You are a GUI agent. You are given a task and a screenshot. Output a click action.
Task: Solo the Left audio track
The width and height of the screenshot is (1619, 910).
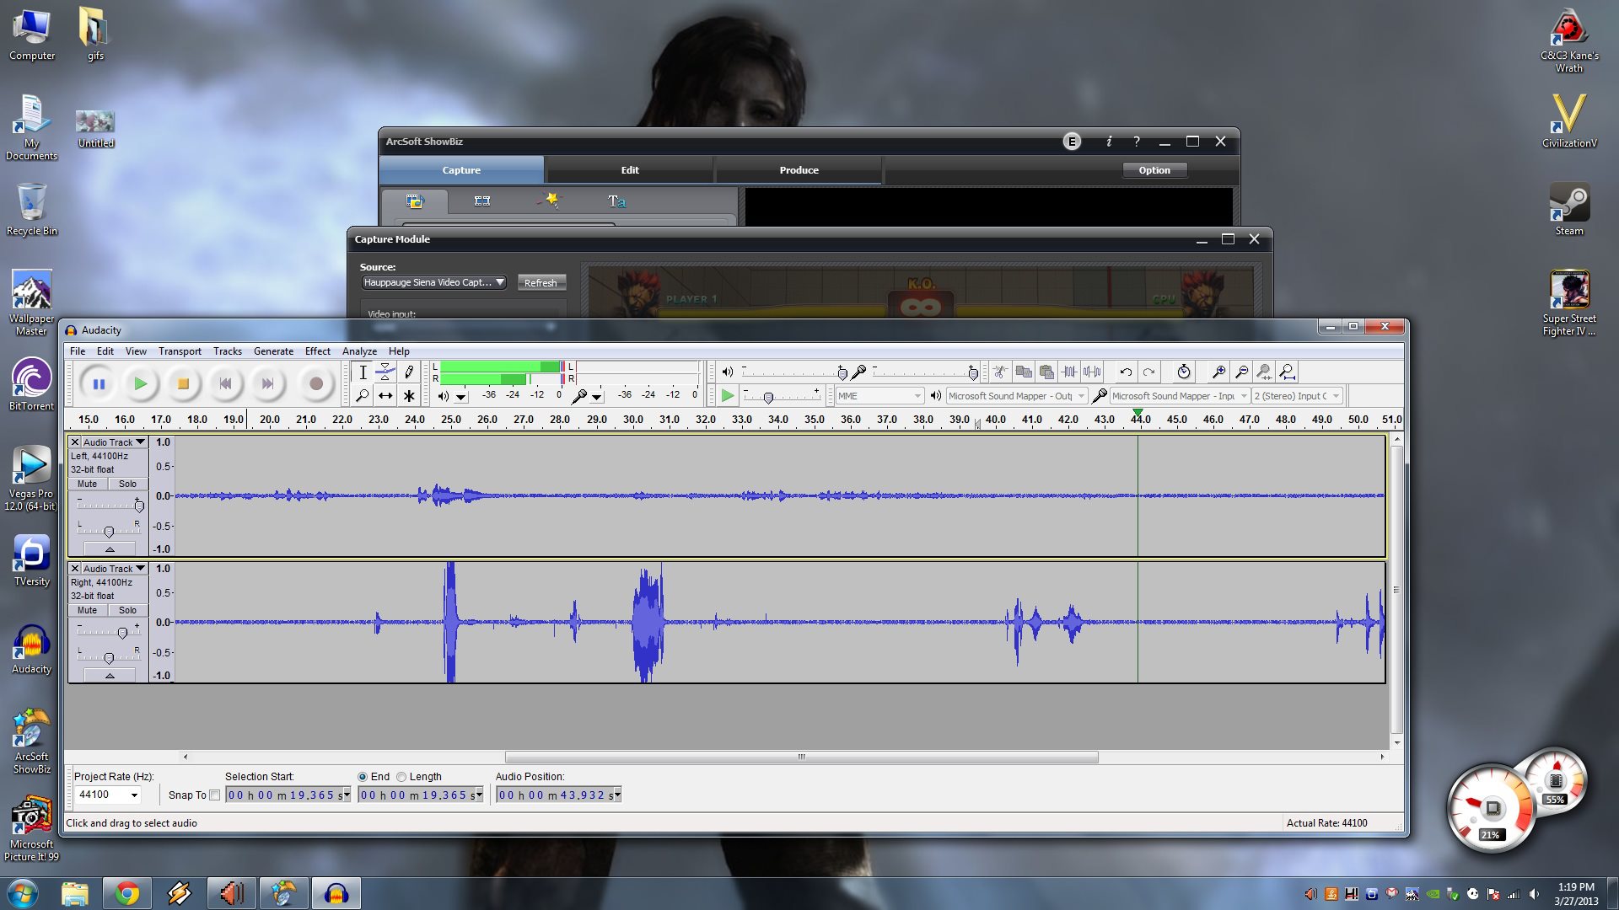(x=127, y=484)
